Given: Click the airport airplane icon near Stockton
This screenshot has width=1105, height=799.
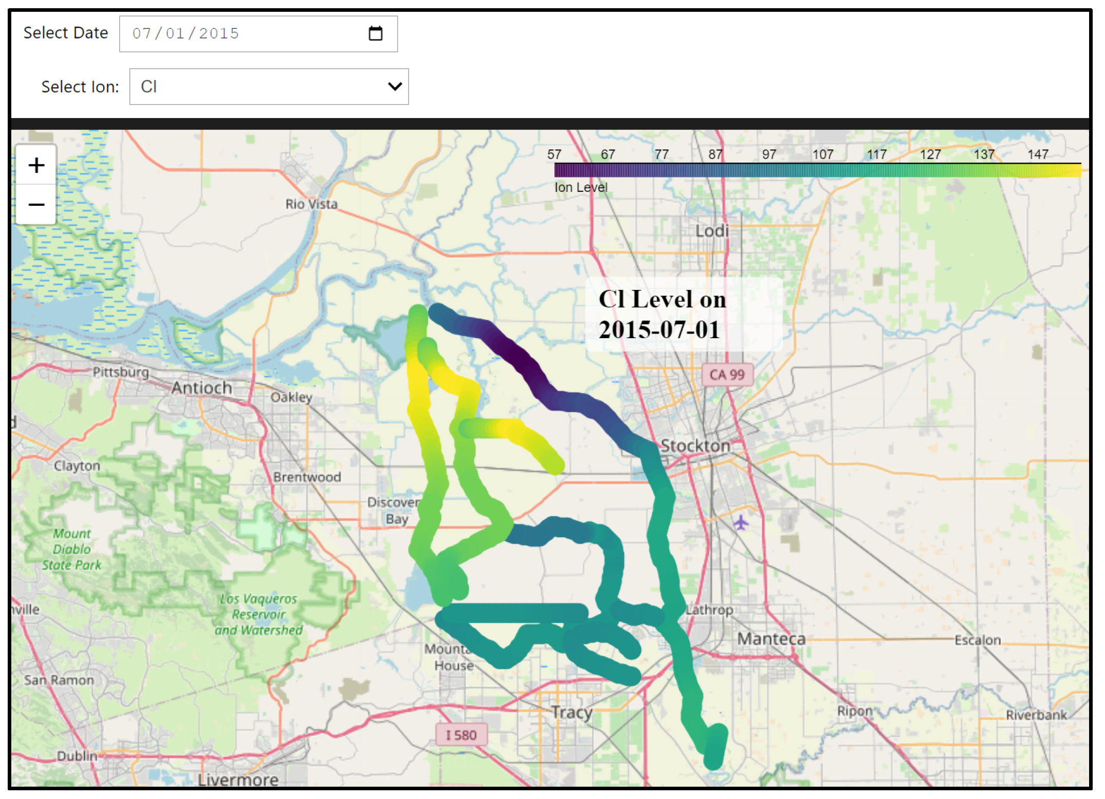Looking at the screenshot, I should point(740,522).
